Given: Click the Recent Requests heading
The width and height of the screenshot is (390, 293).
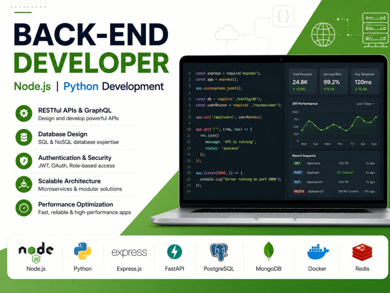Looking at the screenshot, I should (x=304, y=156).
